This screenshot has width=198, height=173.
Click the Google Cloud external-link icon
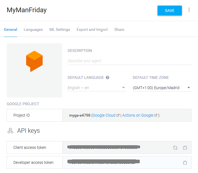(x=118, y=115)
